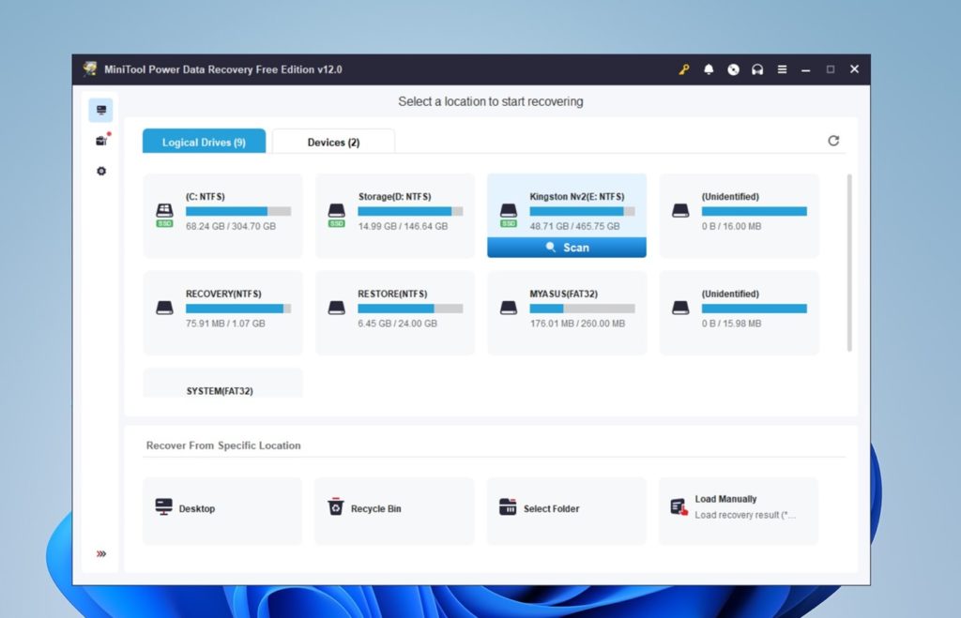Expand the sidebar with the chevron arrows
This screenshot has height=618, width=961.
pos(100,554)
